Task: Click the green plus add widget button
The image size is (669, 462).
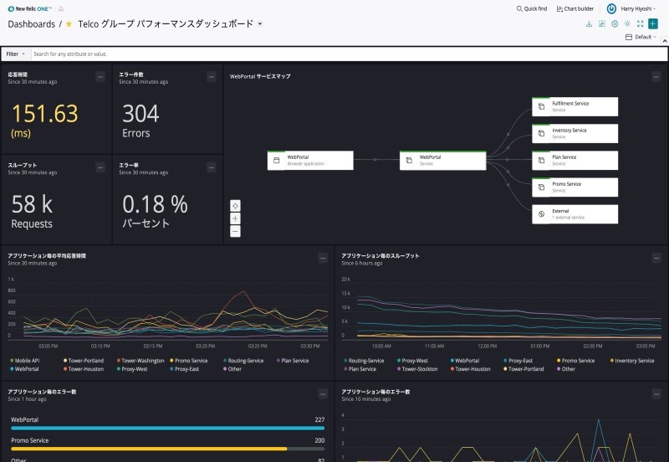Action: pyautogui.click(x=653, y=24)
